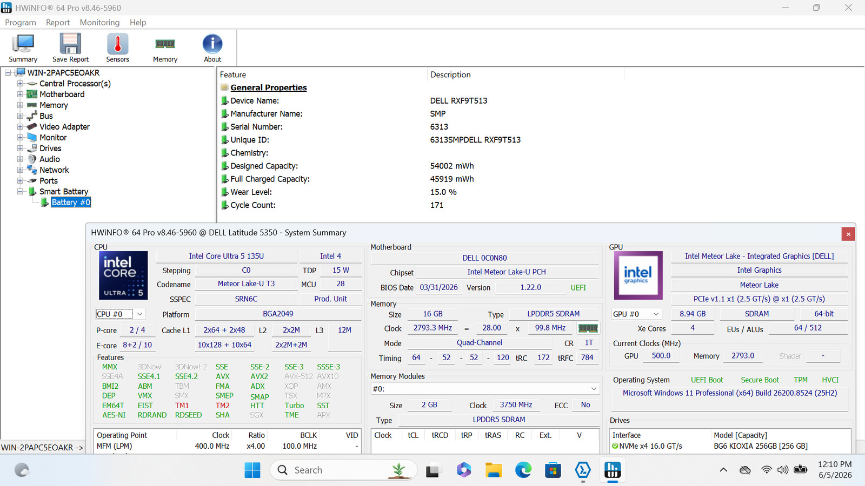This screenshot has width=865, height=486.
Task: Open Copilot from the taskbar
Action: (464, 470)
